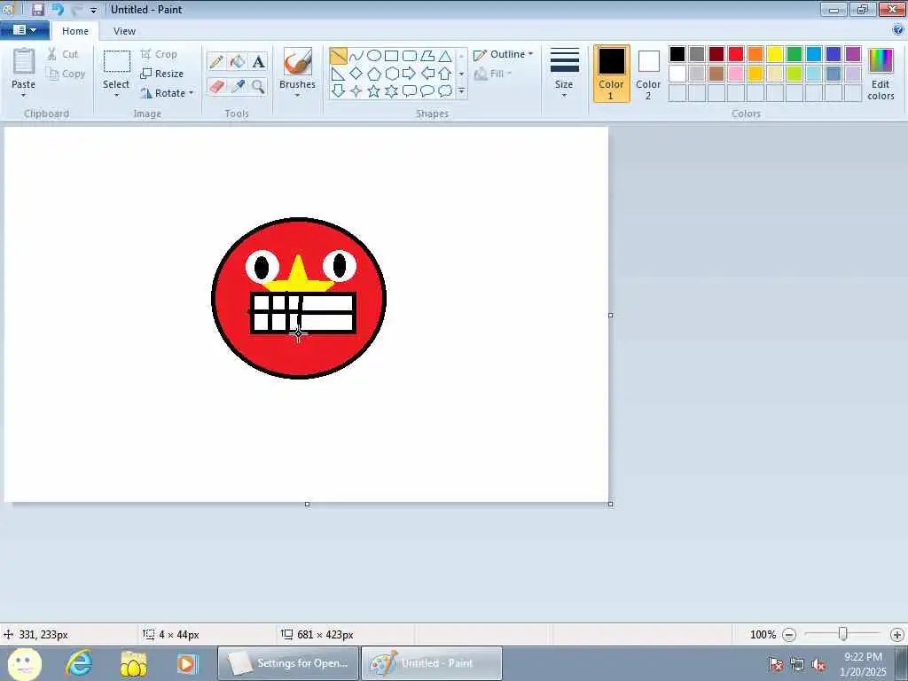Select the oval shape
The image size is (908, 681).
(374, 56)
